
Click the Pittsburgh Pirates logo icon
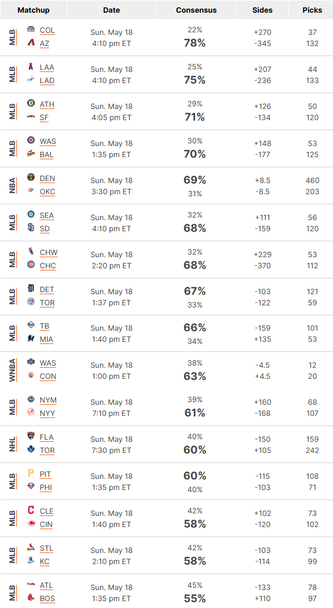pos(31,473)
